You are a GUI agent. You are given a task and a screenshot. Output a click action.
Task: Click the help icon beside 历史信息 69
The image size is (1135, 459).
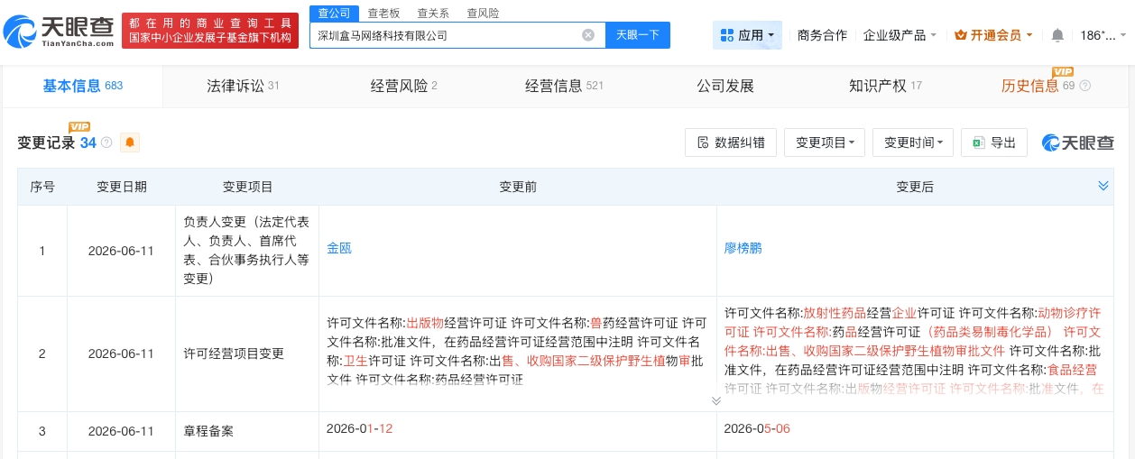pyautogui.click(x=1084, y=87)
